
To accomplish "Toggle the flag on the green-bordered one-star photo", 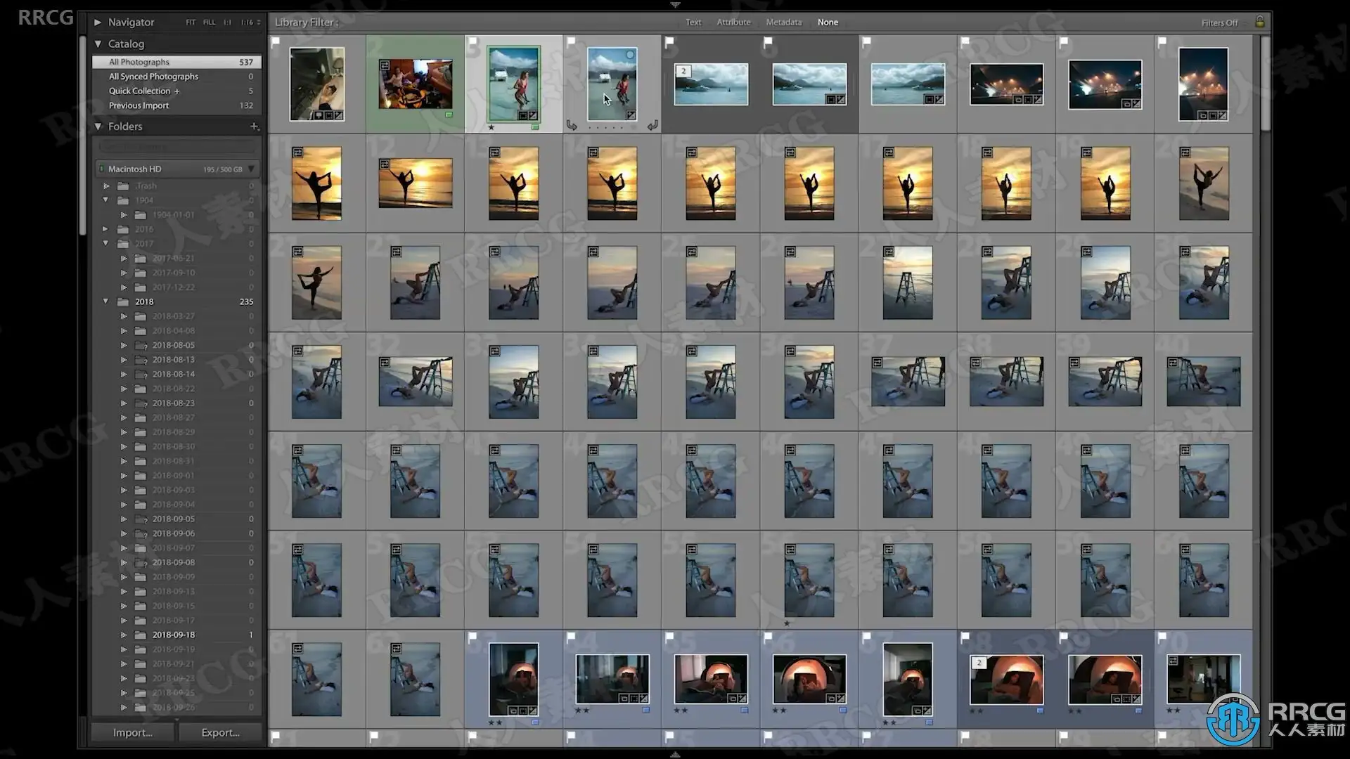I will pyautogui.click(x=472, y=41).
